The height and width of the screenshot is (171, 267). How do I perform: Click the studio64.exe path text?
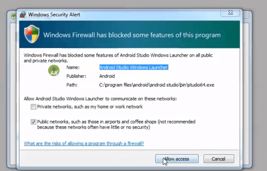[x=156, y=85]
